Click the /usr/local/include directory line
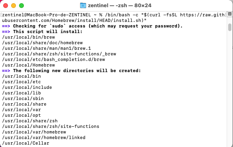 [x=27, y=87]
